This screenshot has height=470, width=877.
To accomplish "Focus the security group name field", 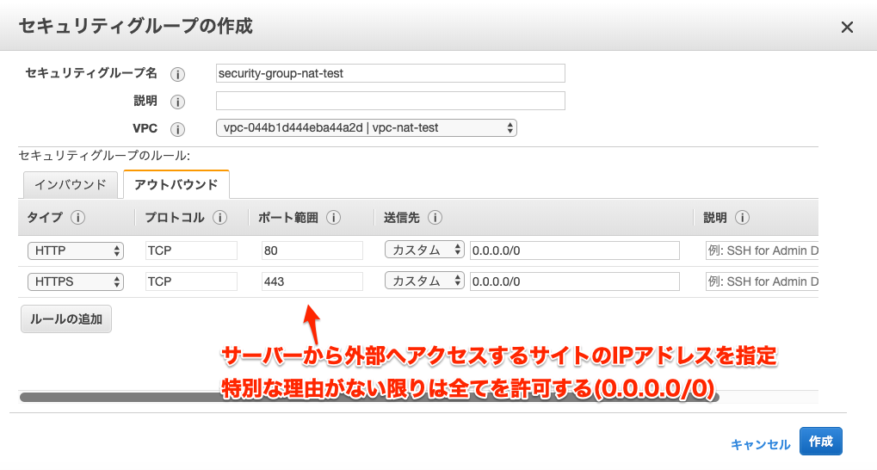I will tap(391, 73).
